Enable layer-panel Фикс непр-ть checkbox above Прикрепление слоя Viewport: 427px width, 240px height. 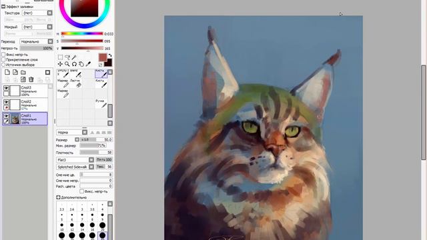3,55
